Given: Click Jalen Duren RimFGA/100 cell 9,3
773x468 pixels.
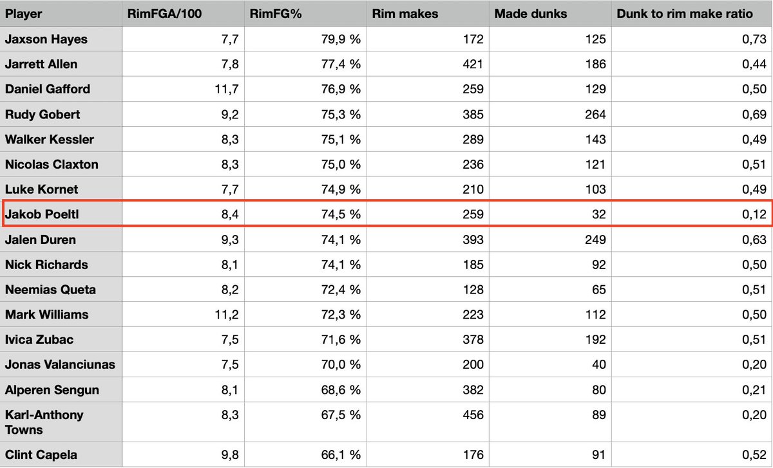Looking at the screenshot, I should 183,239.
